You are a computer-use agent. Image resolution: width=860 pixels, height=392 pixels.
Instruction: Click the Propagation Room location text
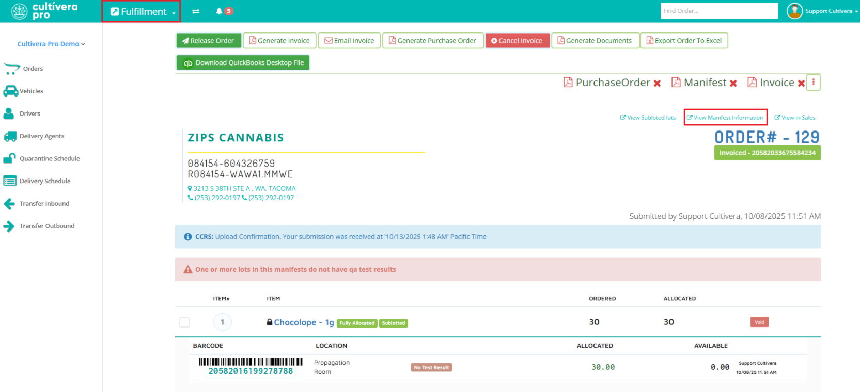point(332,367)
